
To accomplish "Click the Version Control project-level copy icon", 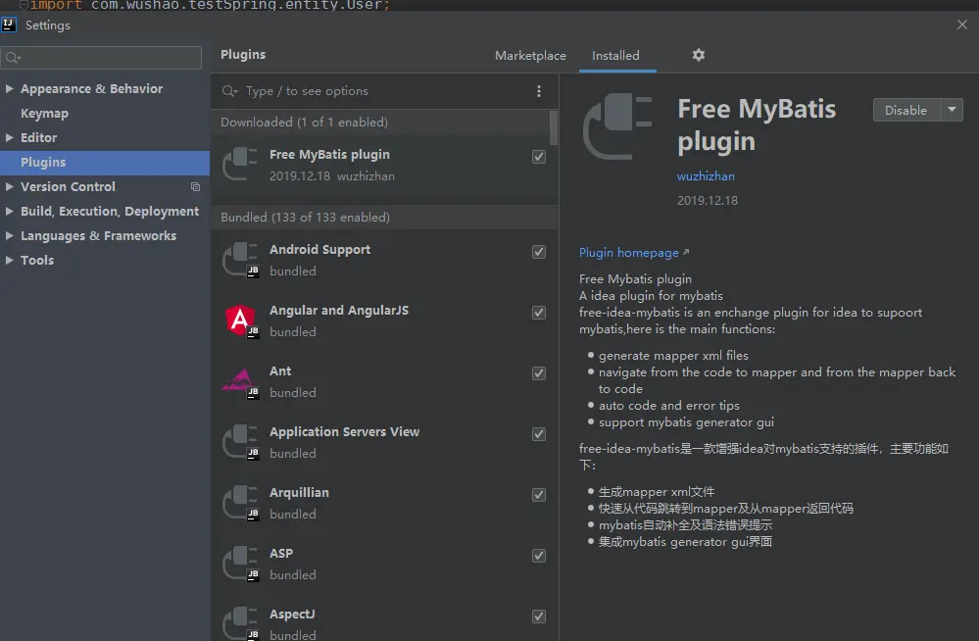I will [x=195, y=187].
